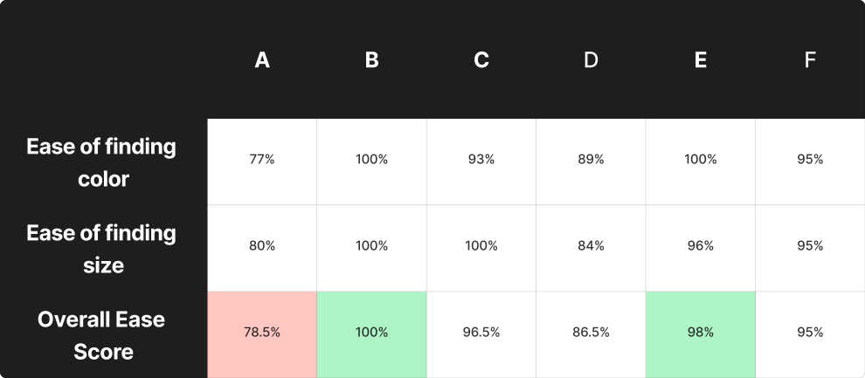Select the 93% color cell
Viewport: 865px width, 378px height.
pos(481,160)
